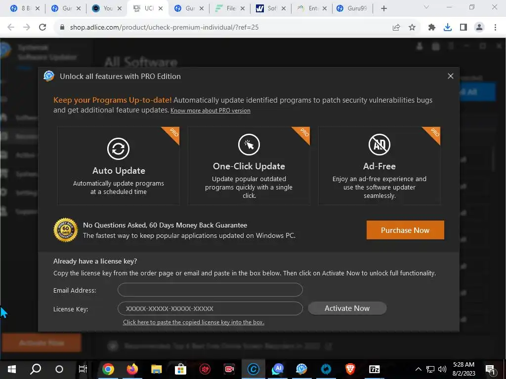
Task: Open Task View on the taskbar
Action: click(x=83, y=369)
